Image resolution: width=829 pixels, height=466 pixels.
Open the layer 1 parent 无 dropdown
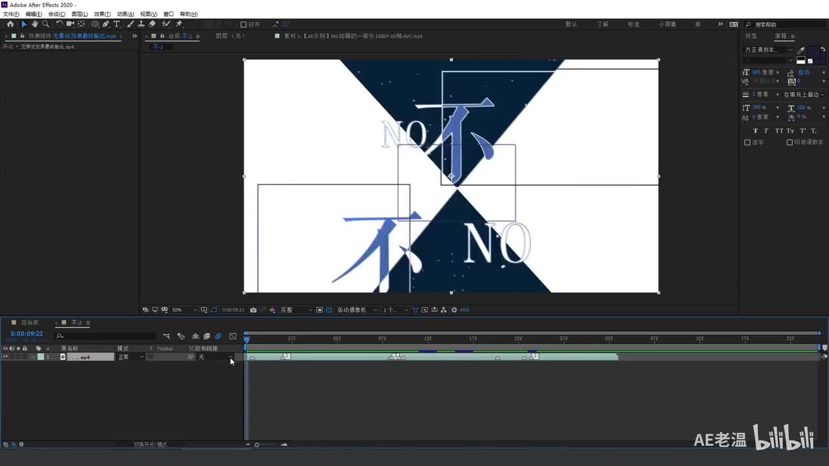pyautogui.click(x=215, y=357)
